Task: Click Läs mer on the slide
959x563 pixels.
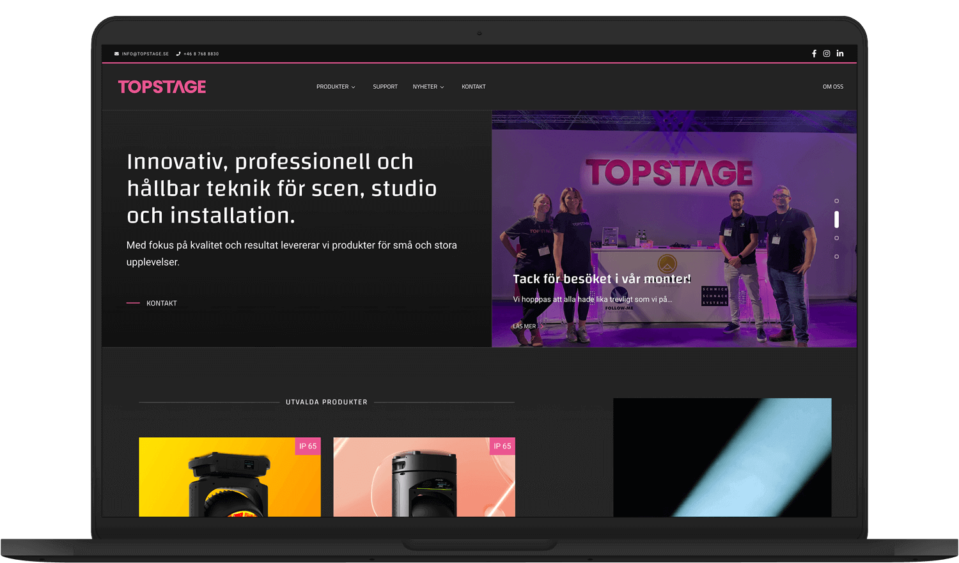Action: (x=524, y=326)
